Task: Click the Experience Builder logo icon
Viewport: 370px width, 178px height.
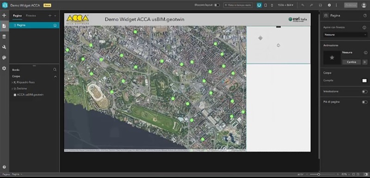Action: click(x=5, y=5)
